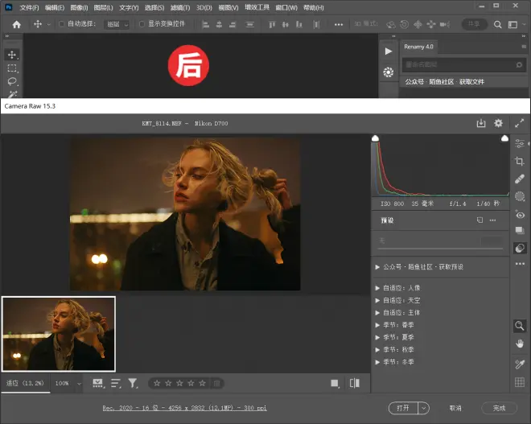Viewport: 531px width, 424px height.
Task: Click the 完成 button
Action: (x=499, y=408)
